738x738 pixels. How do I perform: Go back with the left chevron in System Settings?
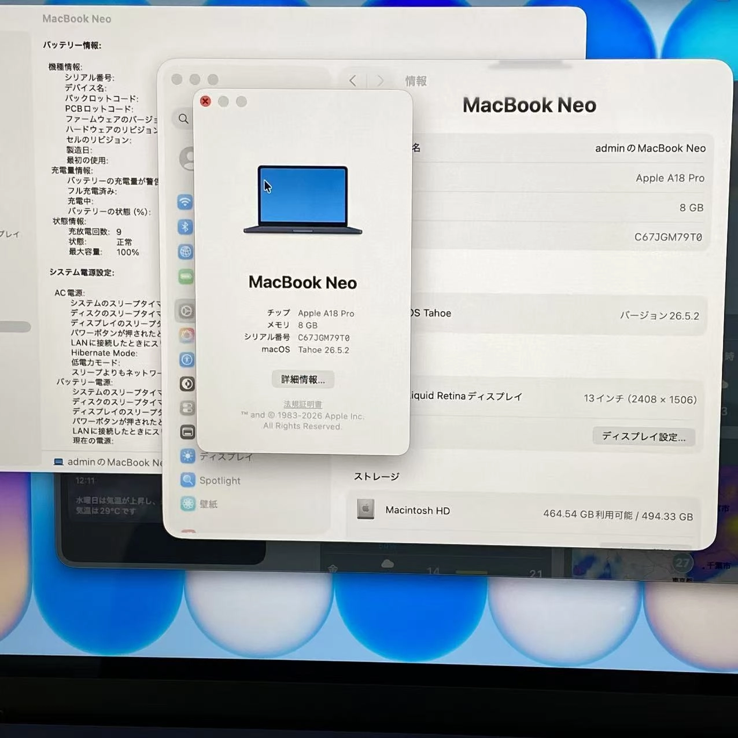(x=353, y=81)
